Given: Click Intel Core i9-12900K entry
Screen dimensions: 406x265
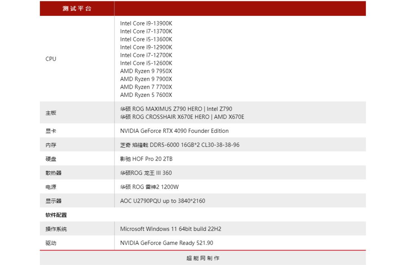Looking at the screenshot, I should click(x=146, y=47).
